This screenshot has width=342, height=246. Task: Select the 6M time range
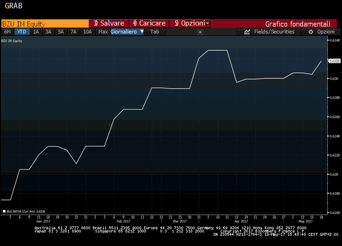tap(7, 32)
